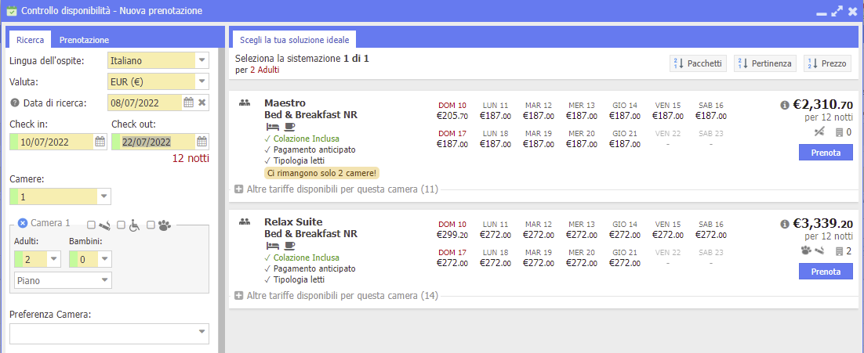Open the Check in calendar picker
Viewport: 864px width, 353px height.
click(x=100, y=142)
